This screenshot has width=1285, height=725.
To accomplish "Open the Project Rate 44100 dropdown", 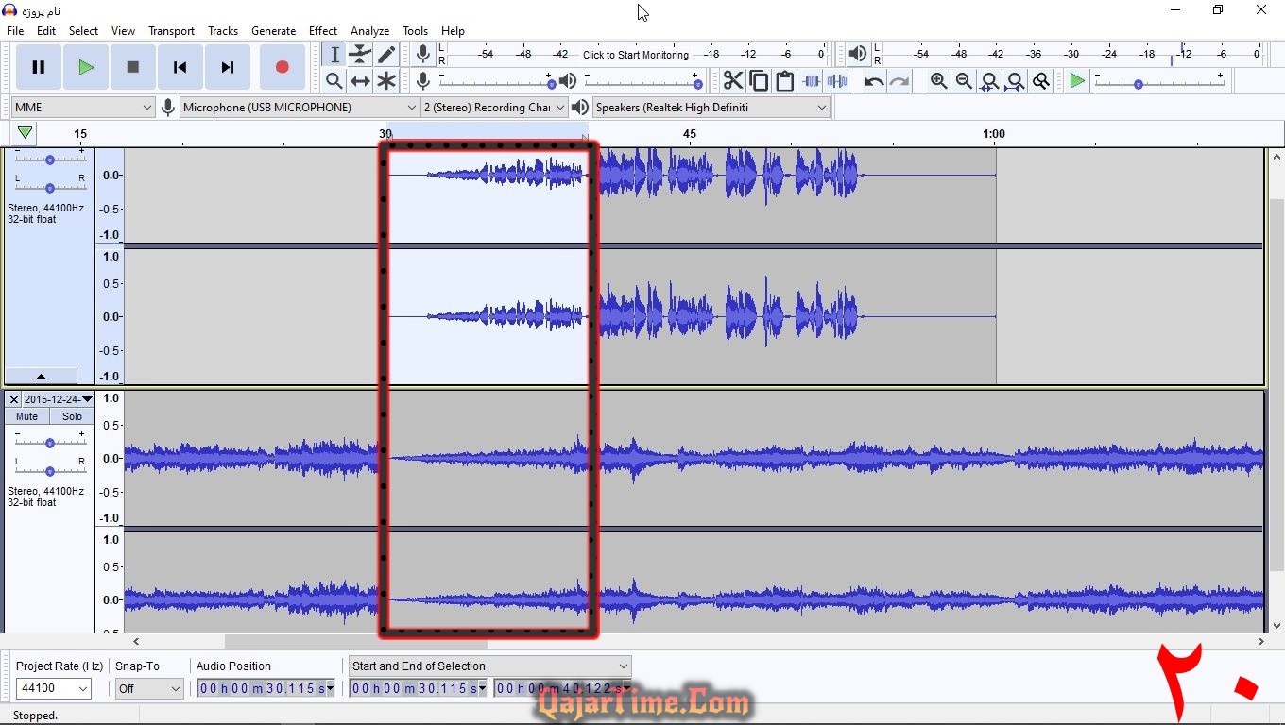I will click(54, 689).
